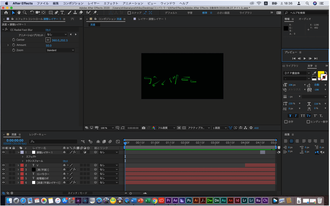
Task: Open the Illustrator dock icon
Action: (x=196, y=200)
